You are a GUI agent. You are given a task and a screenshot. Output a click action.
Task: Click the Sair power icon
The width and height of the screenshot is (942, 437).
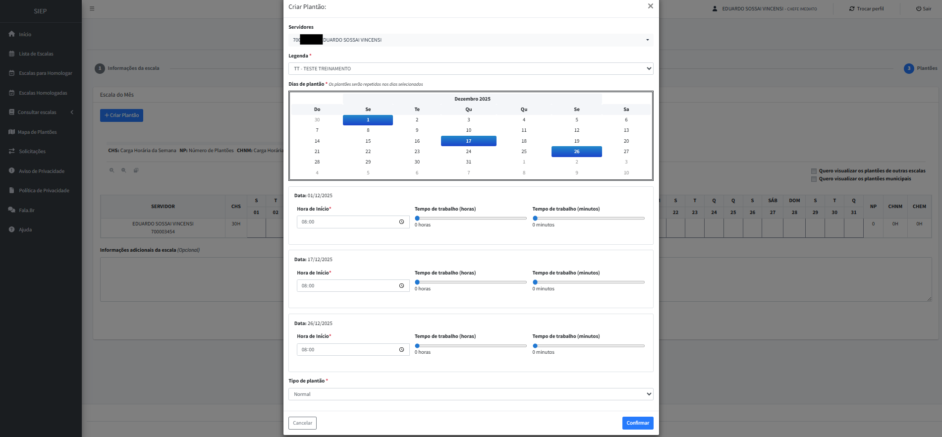coord(918,9)
